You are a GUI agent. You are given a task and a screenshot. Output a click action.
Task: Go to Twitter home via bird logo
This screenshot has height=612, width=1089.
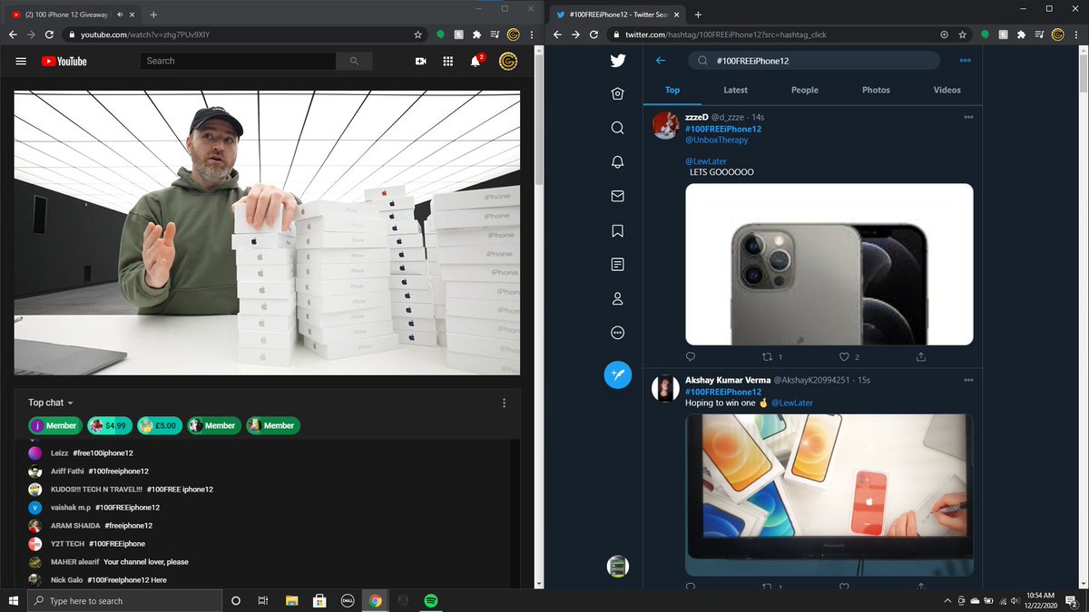point(617,61)
